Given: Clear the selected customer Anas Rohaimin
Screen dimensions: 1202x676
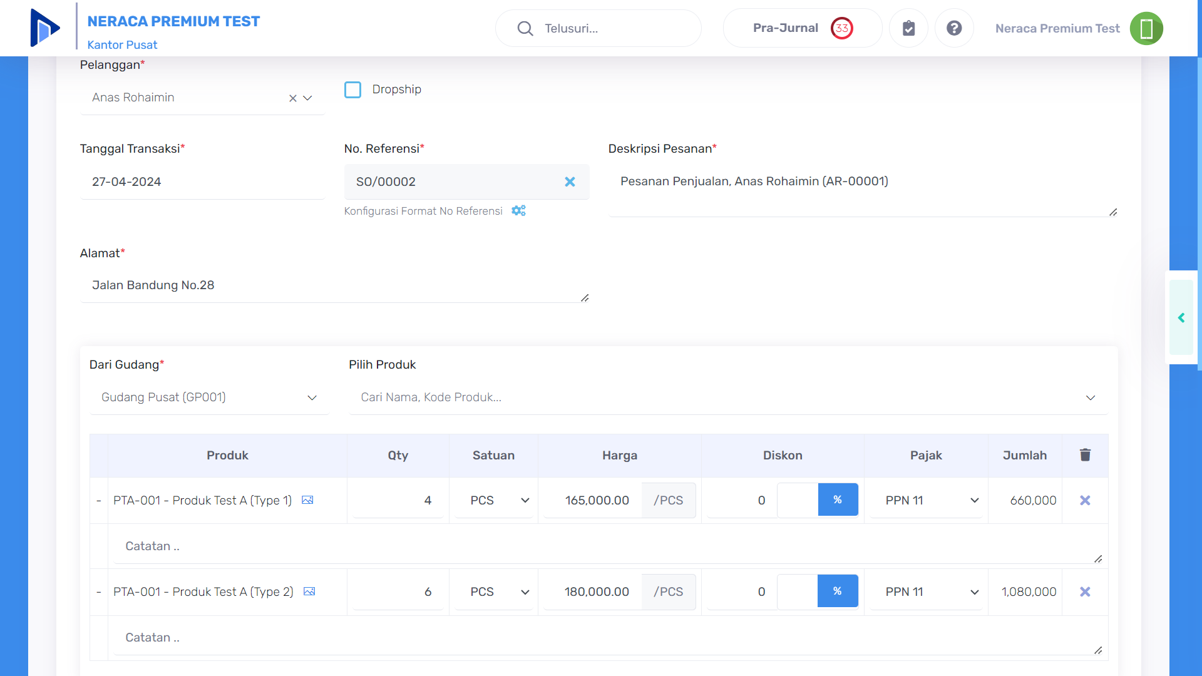Looking at the screenshot, I should (x=292, y=98).
